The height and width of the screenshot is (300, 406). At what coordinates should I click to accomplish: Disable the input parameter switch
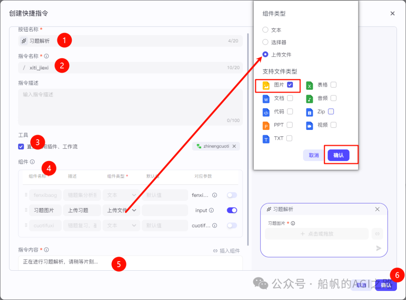[x=232, y=210]
